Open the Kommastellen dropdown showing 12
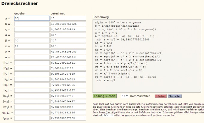This screenshot has width=204, height=123. (125, 96)
